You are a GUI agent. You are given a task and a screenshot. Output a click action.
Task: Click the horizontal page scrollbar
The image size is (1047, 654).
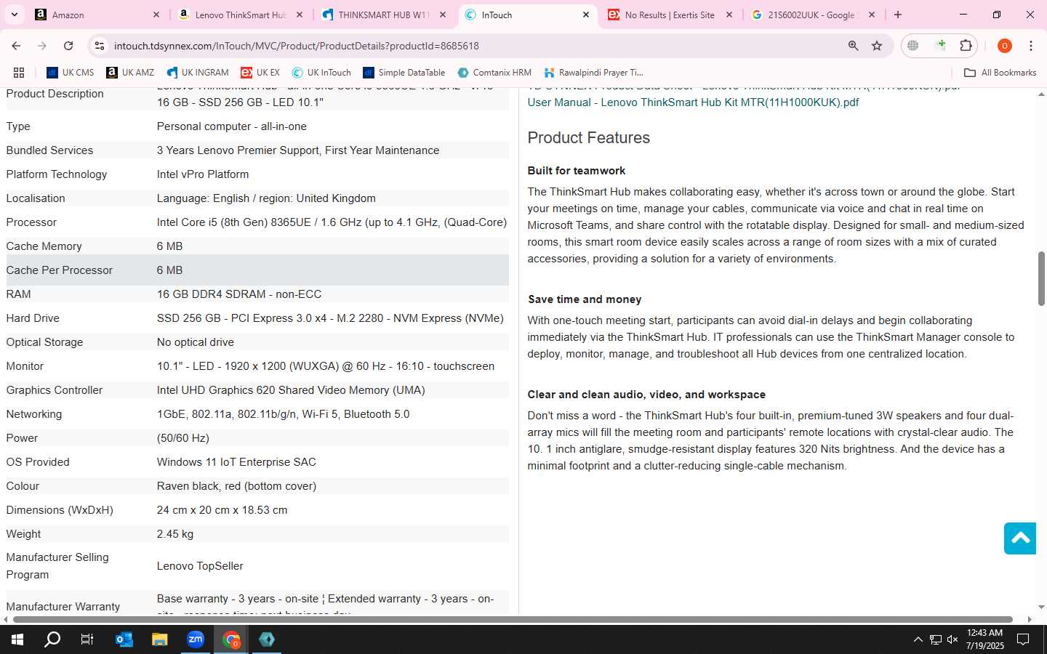(513, 620)
